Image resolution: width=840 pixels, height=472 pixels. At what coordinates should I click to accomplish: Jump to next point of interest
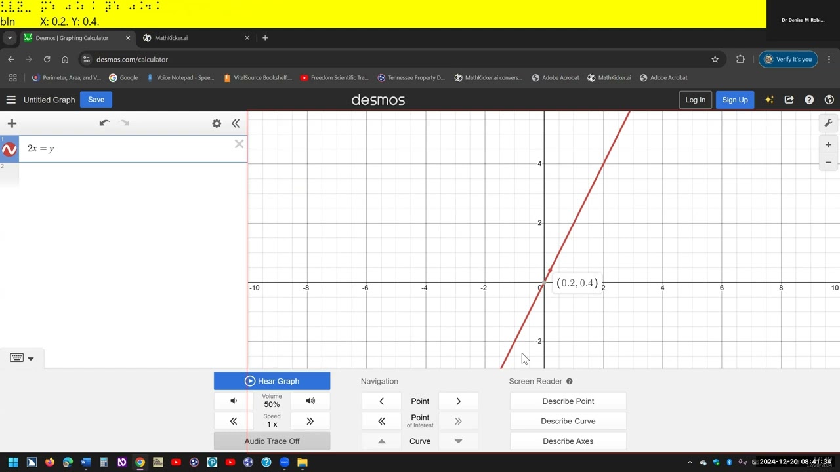coord(458,421)
